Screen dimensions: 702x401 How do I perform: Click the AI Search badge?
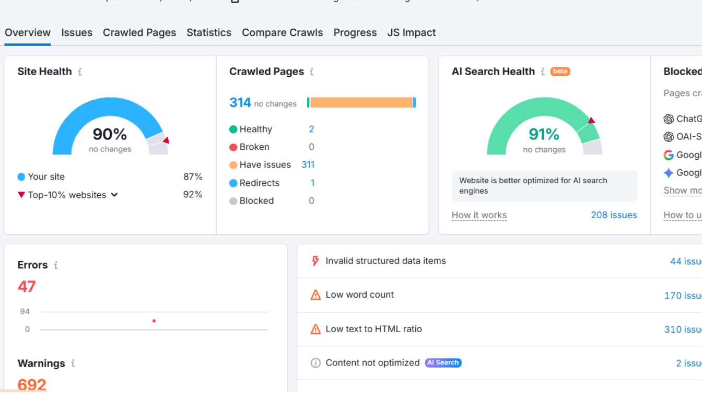[x=443, y=363]
